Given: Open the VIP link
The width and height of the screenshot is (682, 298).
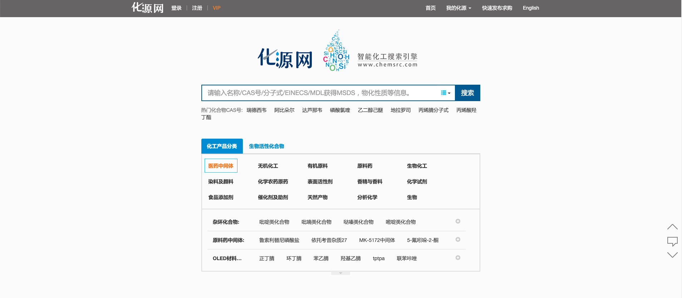Looking at the screenshot, I should 217,8.
